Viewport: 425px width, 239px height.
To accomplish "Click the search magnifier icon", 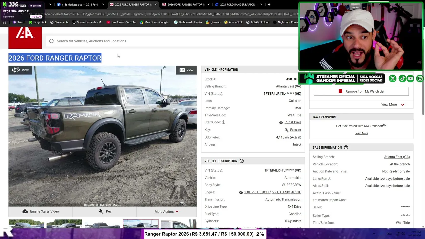I will click(x=52, y=41).
